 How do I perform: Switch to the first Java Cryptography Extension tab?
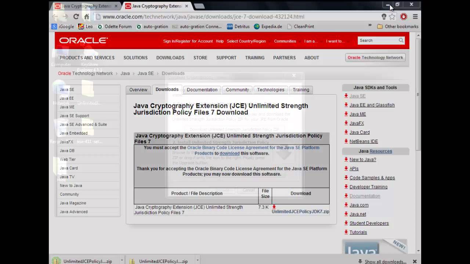(86, 6)
